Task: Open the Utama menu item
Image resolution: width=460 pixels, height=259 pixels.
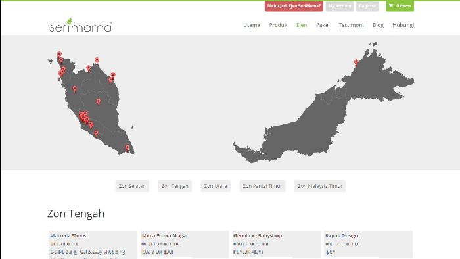Action: coord(252,25)
